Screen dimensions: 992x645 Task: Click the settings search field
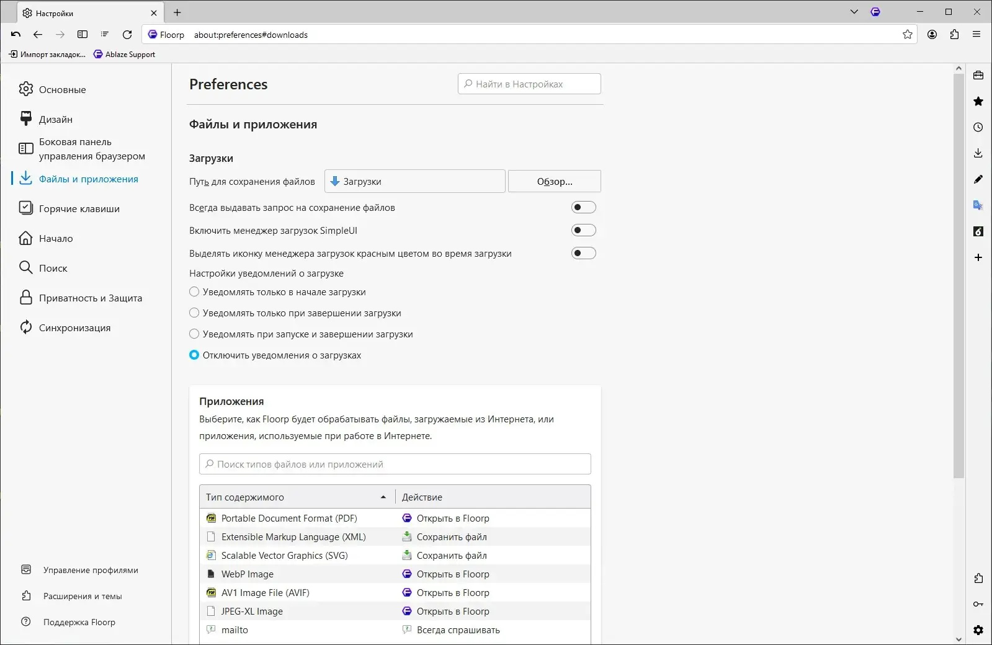click(529, 84)
